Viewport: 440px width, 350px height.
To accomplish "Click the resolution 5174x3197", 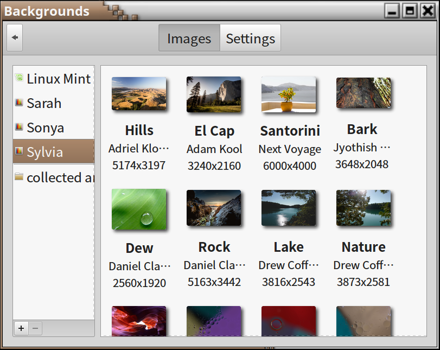I will 139,166.
